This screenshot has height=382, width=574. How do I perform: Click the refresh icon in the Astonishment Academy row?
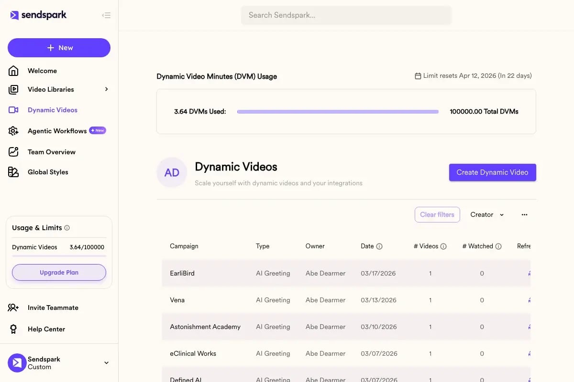click(x=529, y=327)
